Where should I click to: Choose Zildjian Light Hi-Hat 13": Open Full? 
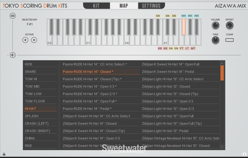tap(180, 116)
